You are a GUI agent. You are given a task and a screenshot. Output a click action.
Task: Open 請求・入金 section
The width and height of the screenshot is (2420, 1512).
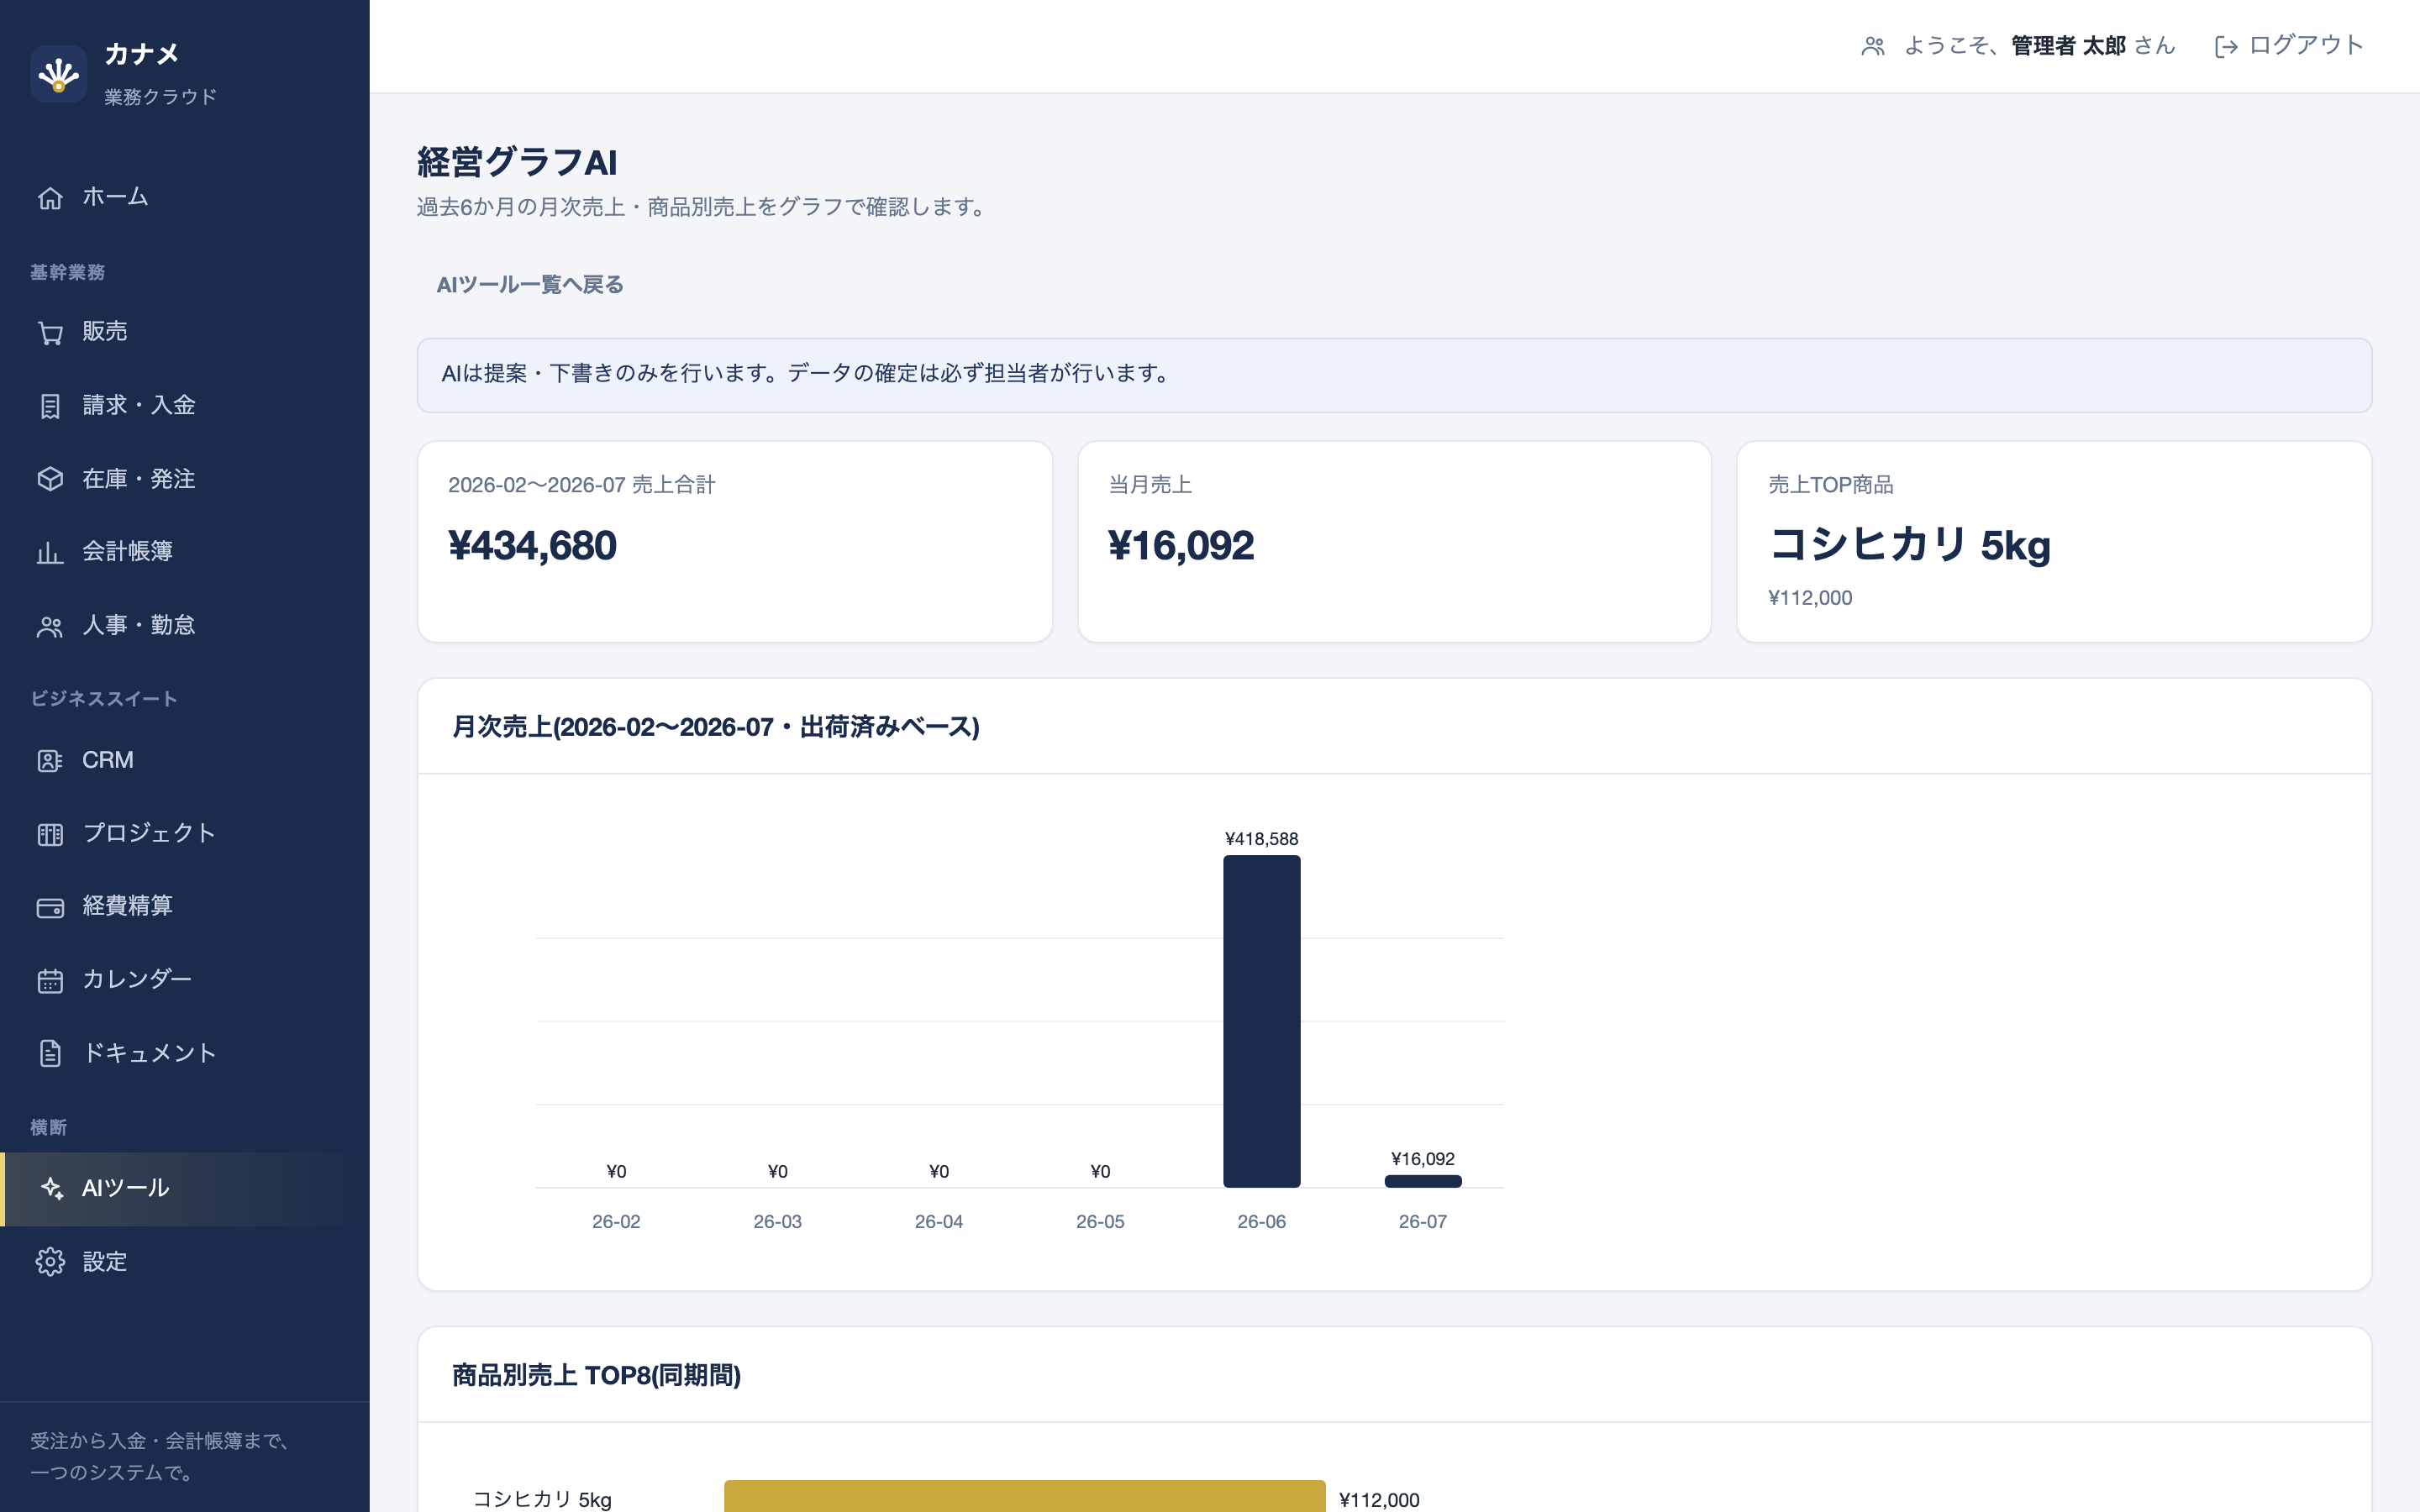[185, 405]
